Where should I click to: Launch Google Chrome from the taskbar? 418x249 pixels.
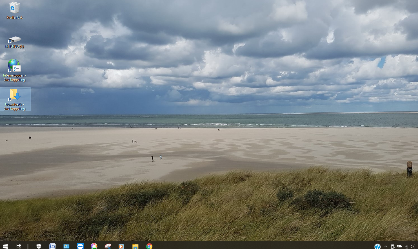(149, 246)
